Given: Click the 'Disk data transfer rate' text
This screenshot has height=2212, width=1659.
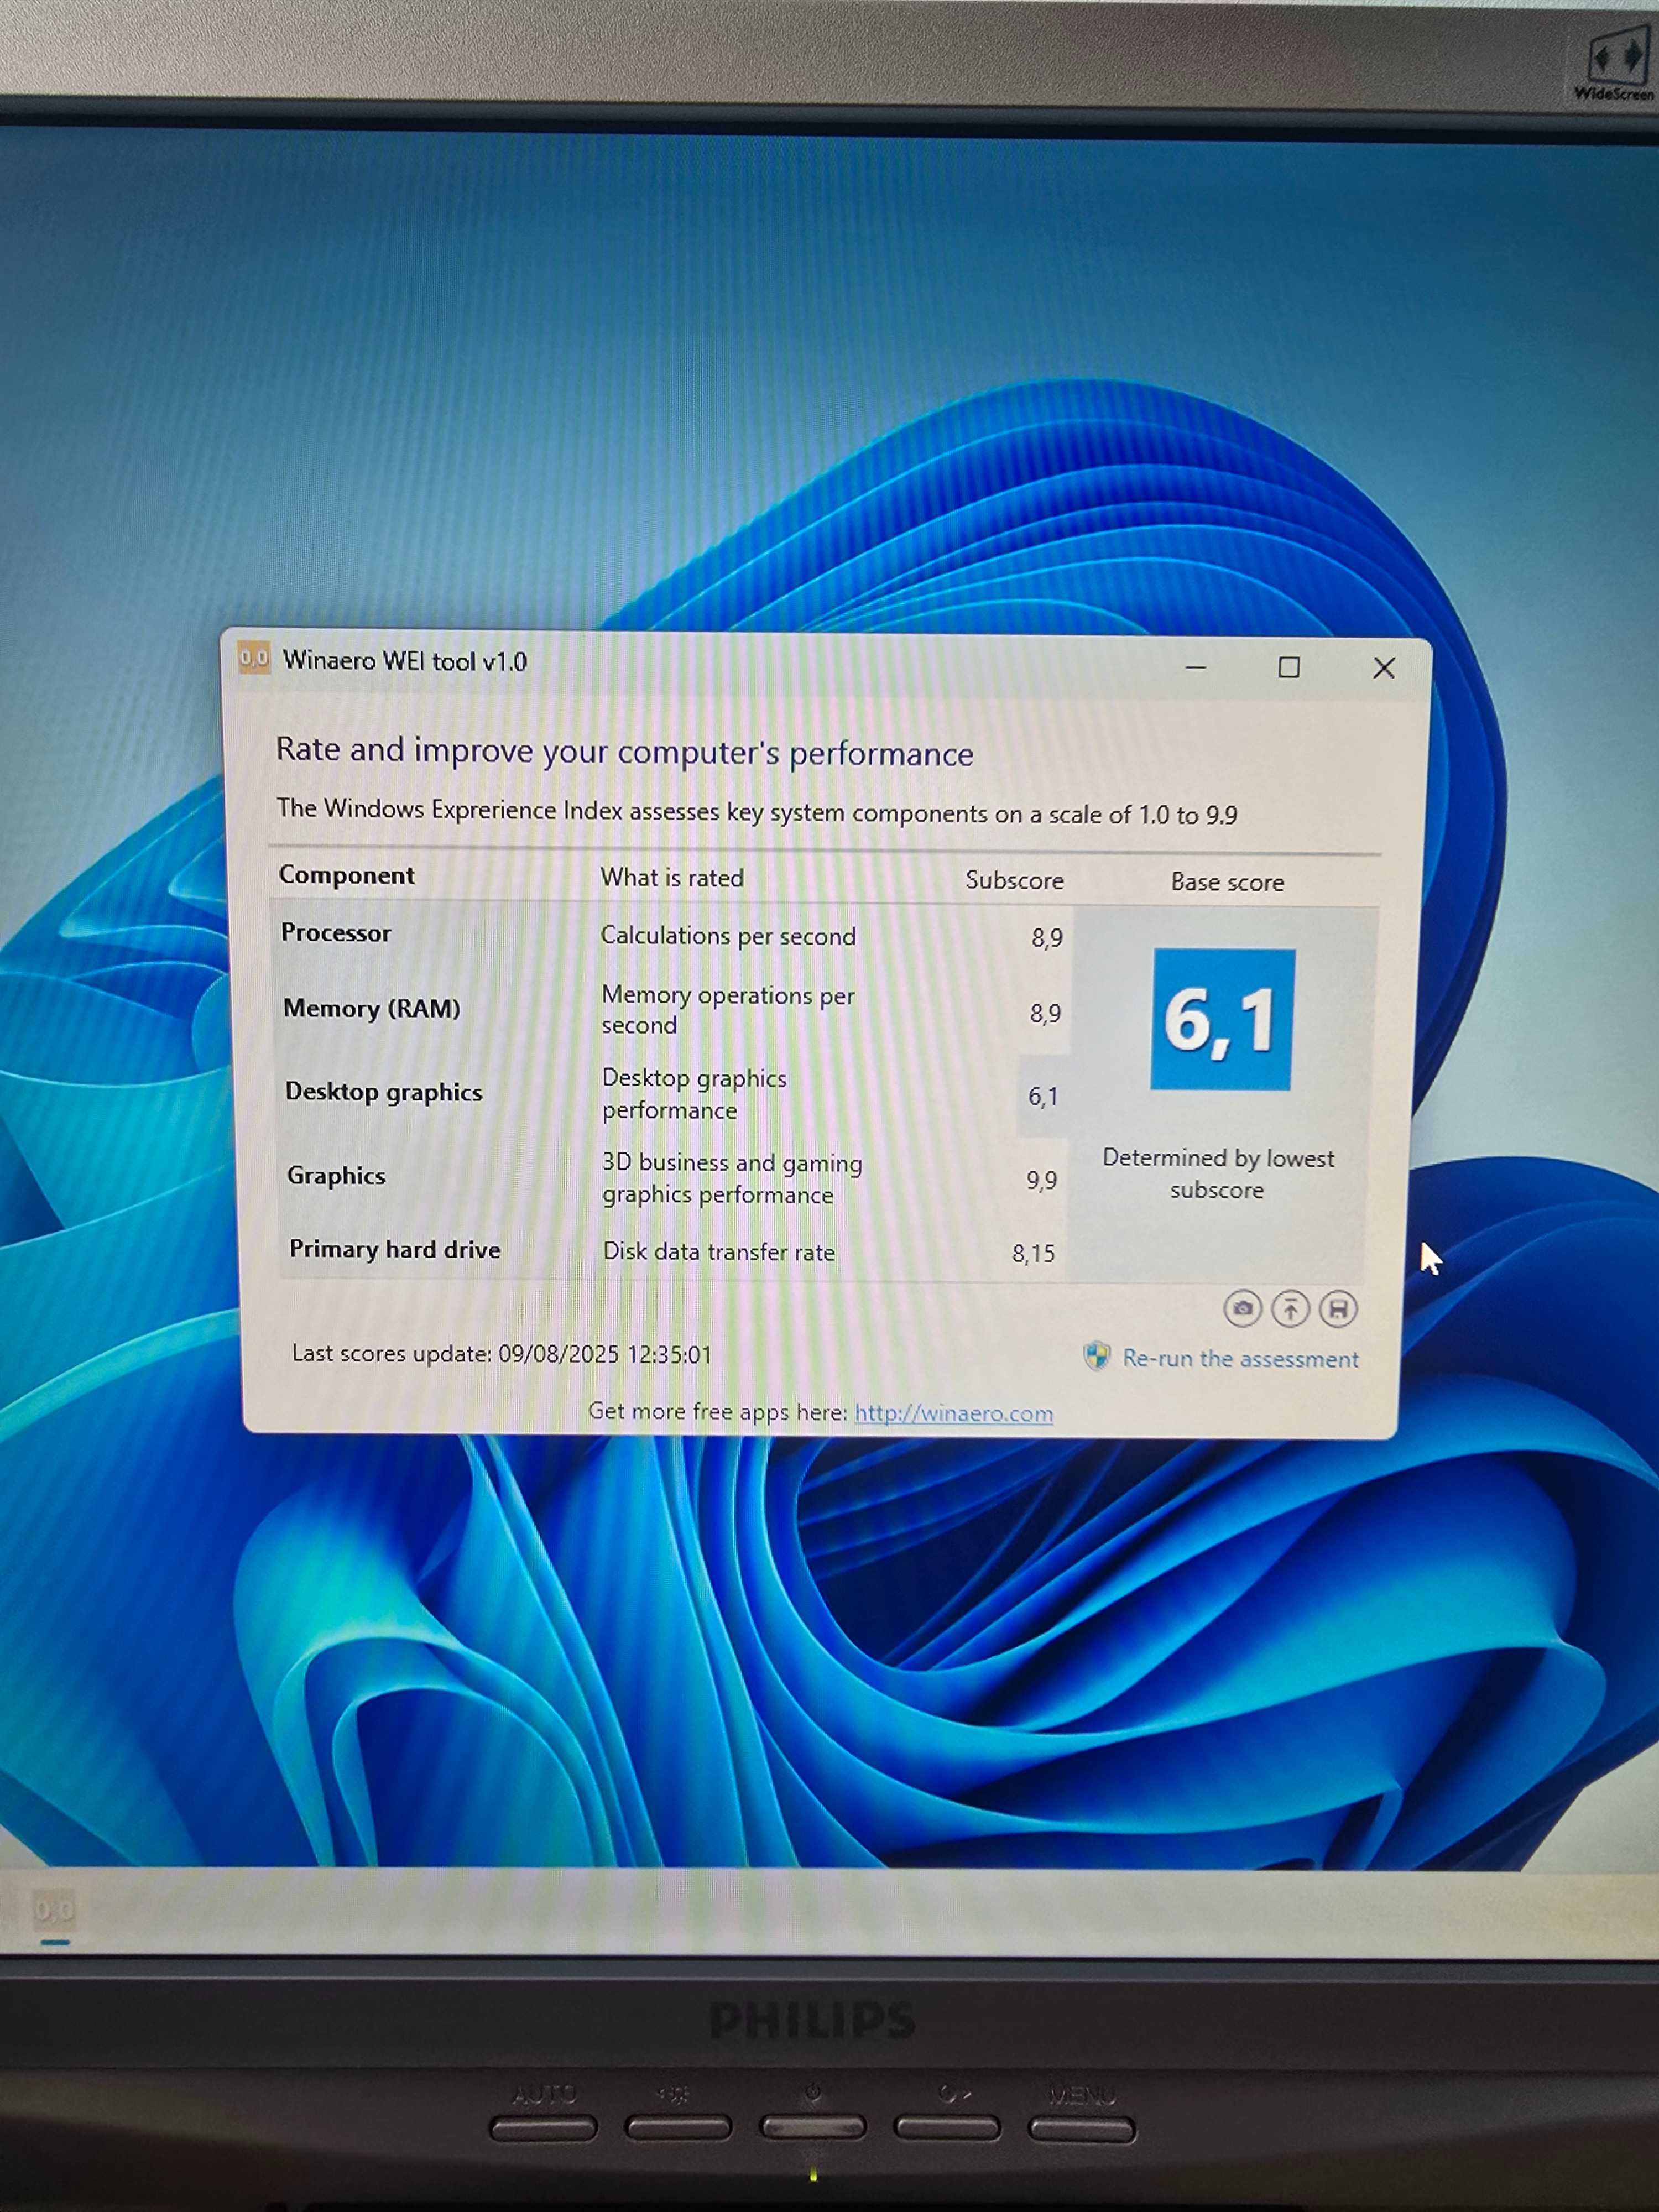Looking at the screenshot, I should pos(719,1251).
